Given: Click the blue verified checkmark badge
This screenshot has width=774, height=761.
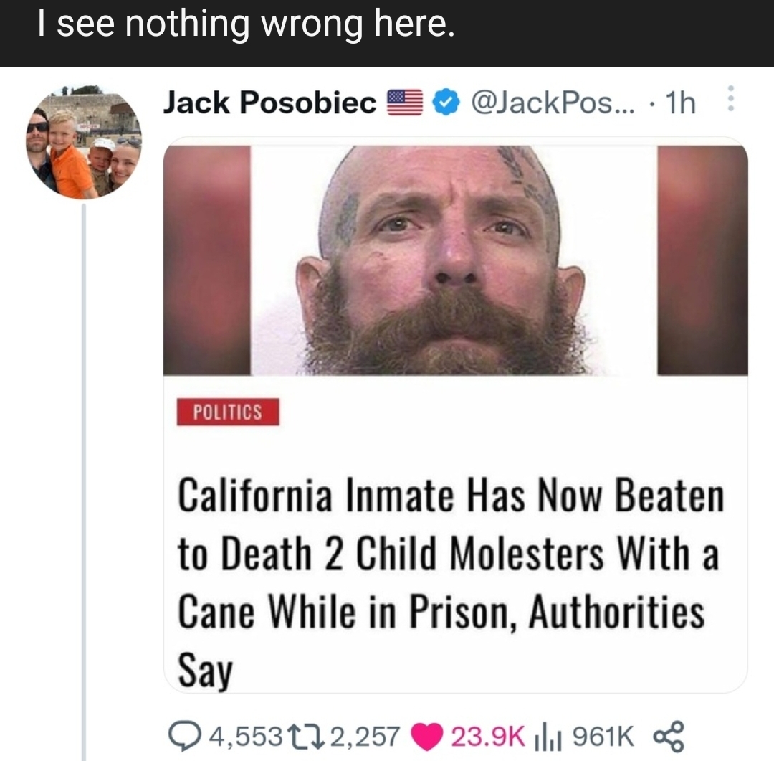Looking at the screenshot, I should (446, 103).
